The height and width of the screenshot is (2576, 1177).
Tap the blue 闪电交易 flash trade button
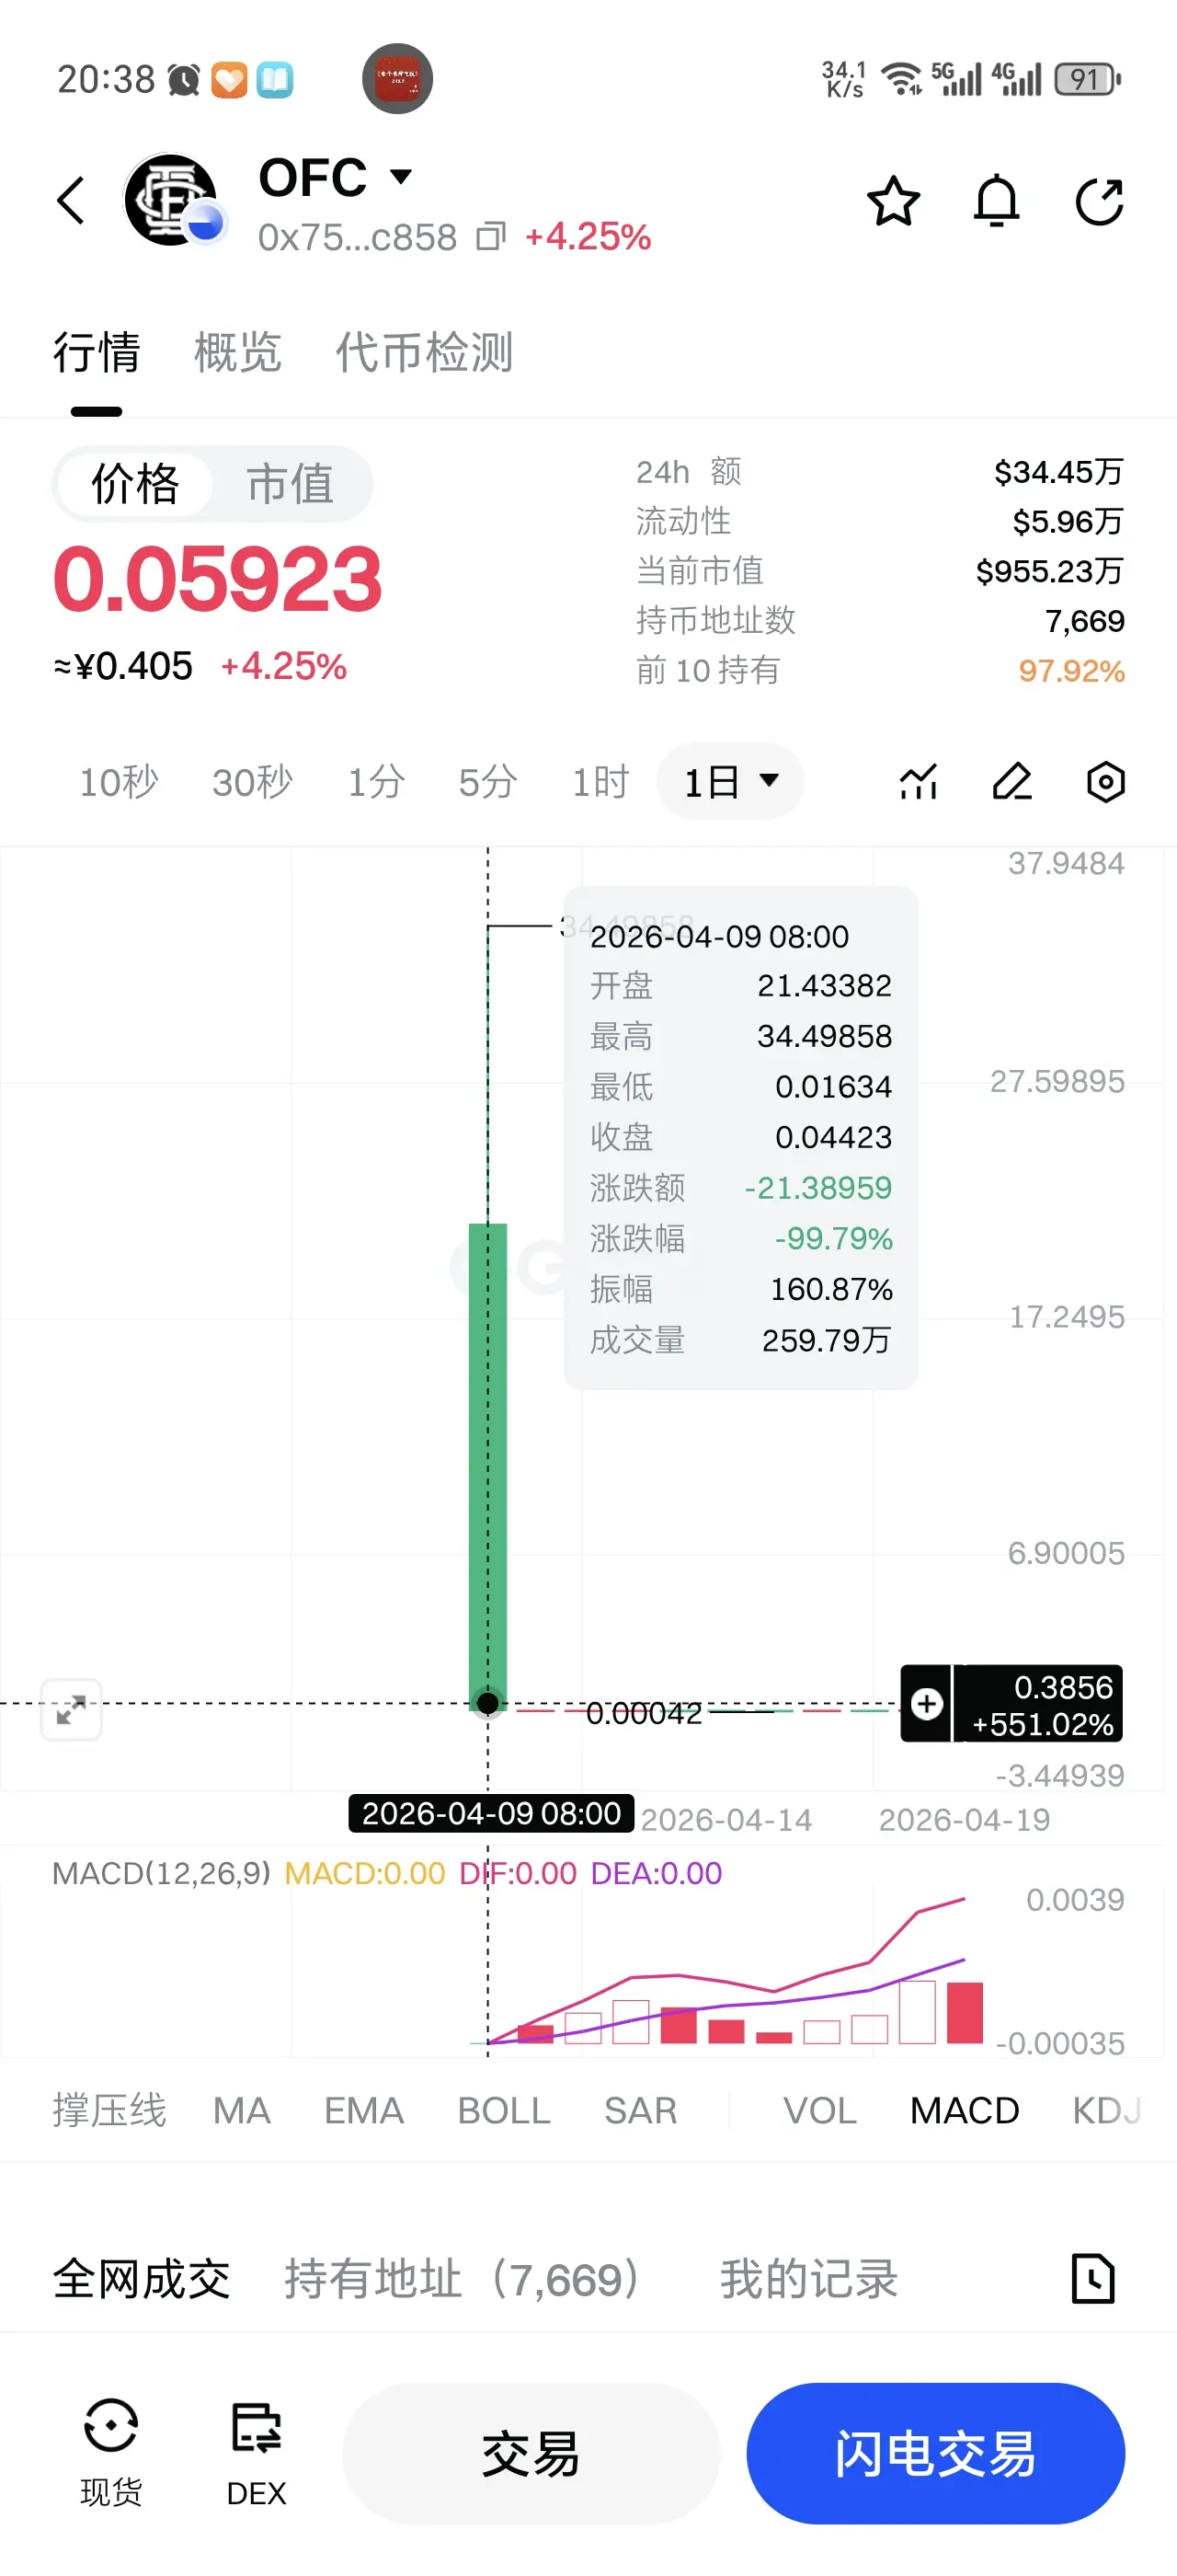click(935, 2453)
